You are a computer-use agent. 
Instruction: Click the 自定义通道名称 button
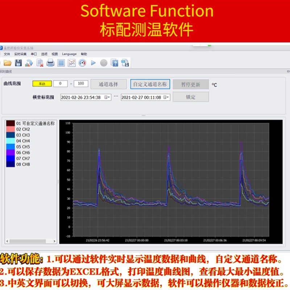(150, 84)
